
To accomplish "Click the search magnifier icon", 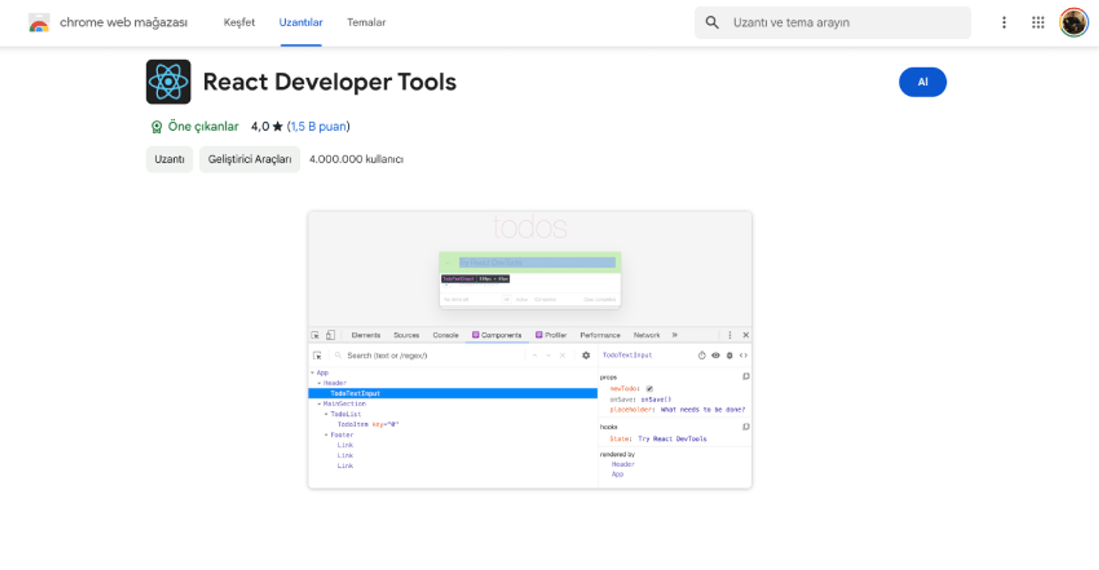I will pos(712,23).
